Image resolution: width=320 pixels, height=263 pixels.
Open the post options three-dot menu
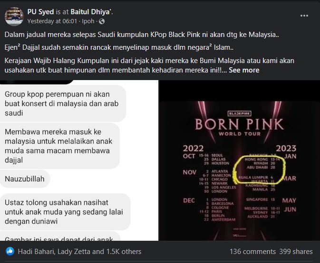pyautogui.click(x=304, y=16)
